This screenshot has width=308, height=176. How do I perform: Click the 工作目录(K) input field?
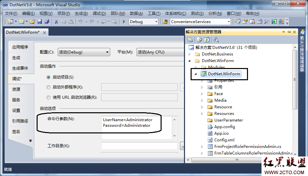coord(139,146)
